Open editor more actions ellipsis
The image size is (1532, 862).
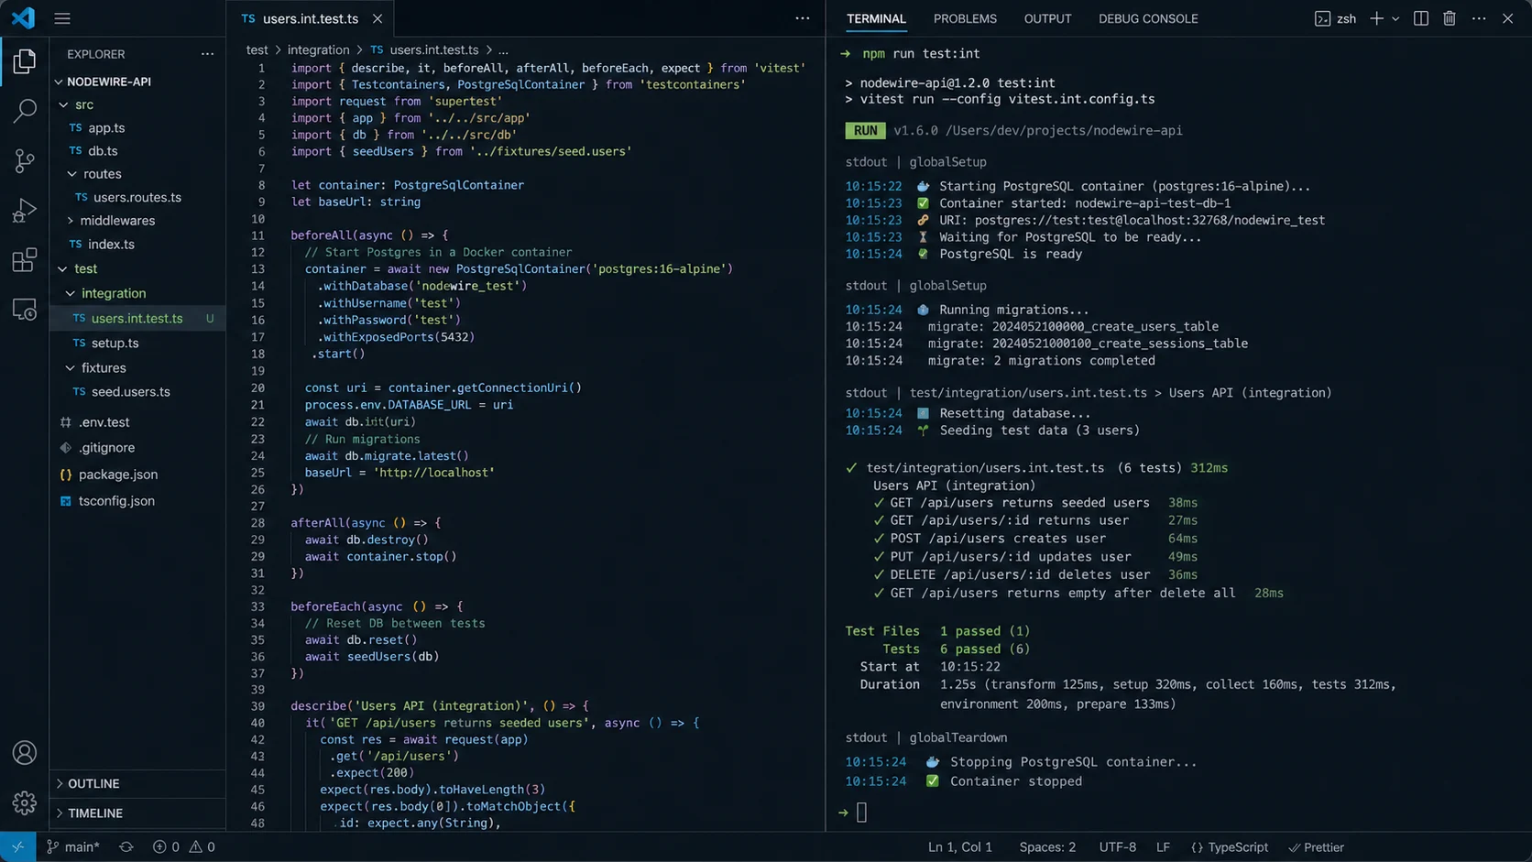click(x=803, y=18)
